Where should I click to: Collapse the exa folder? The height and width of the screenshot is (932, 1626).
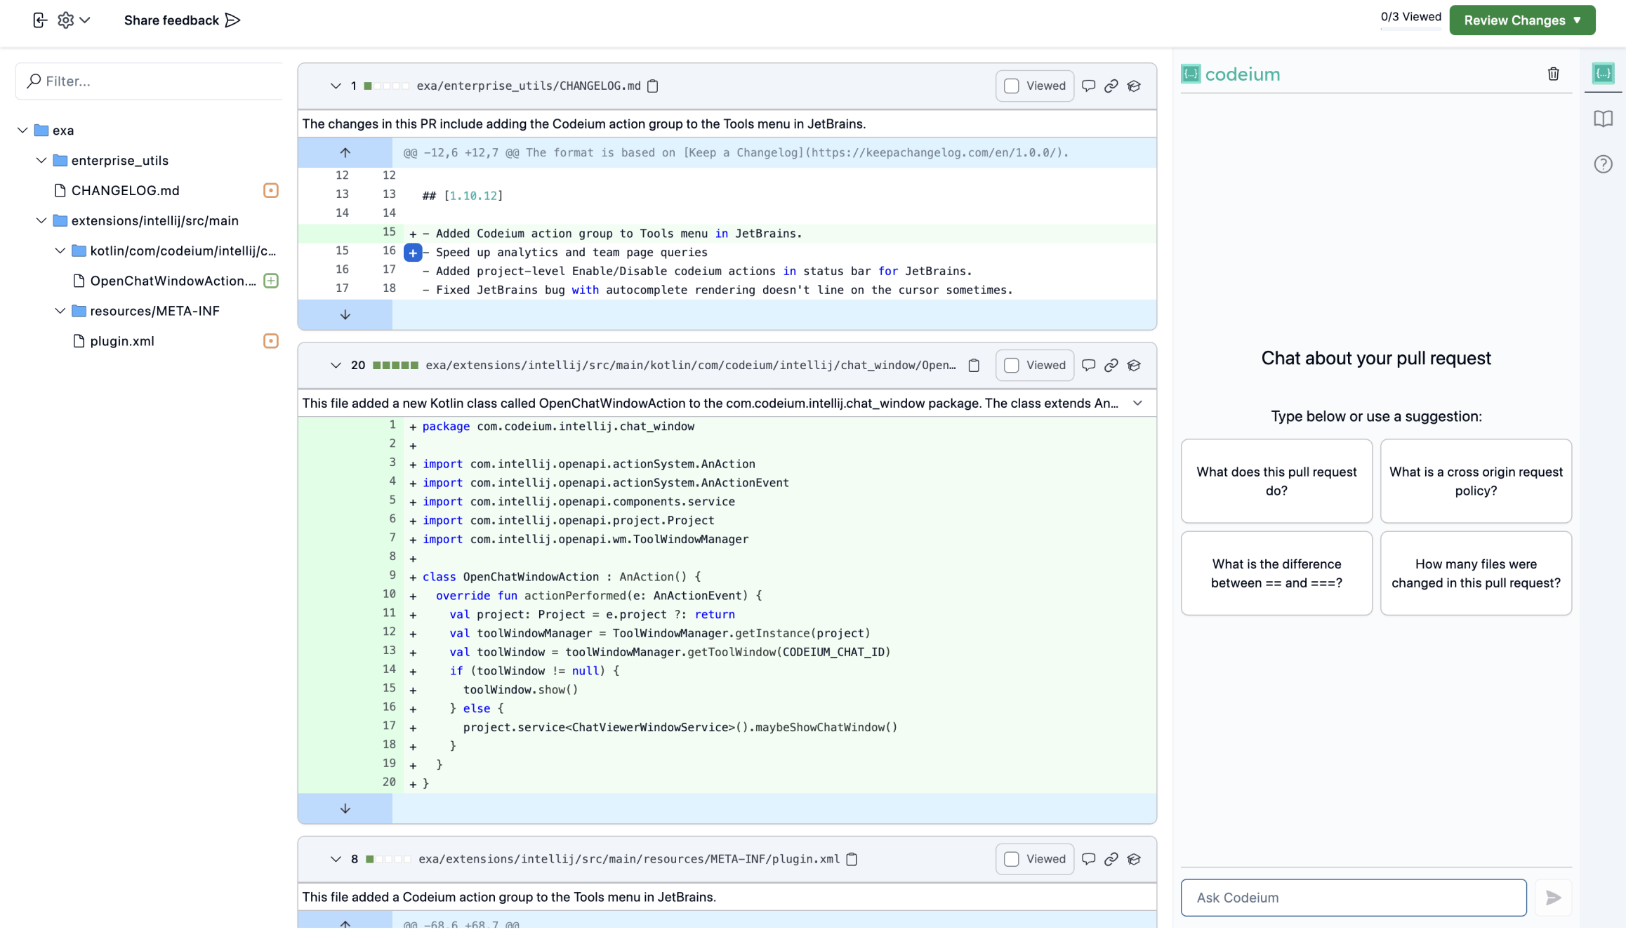(22, 131)
